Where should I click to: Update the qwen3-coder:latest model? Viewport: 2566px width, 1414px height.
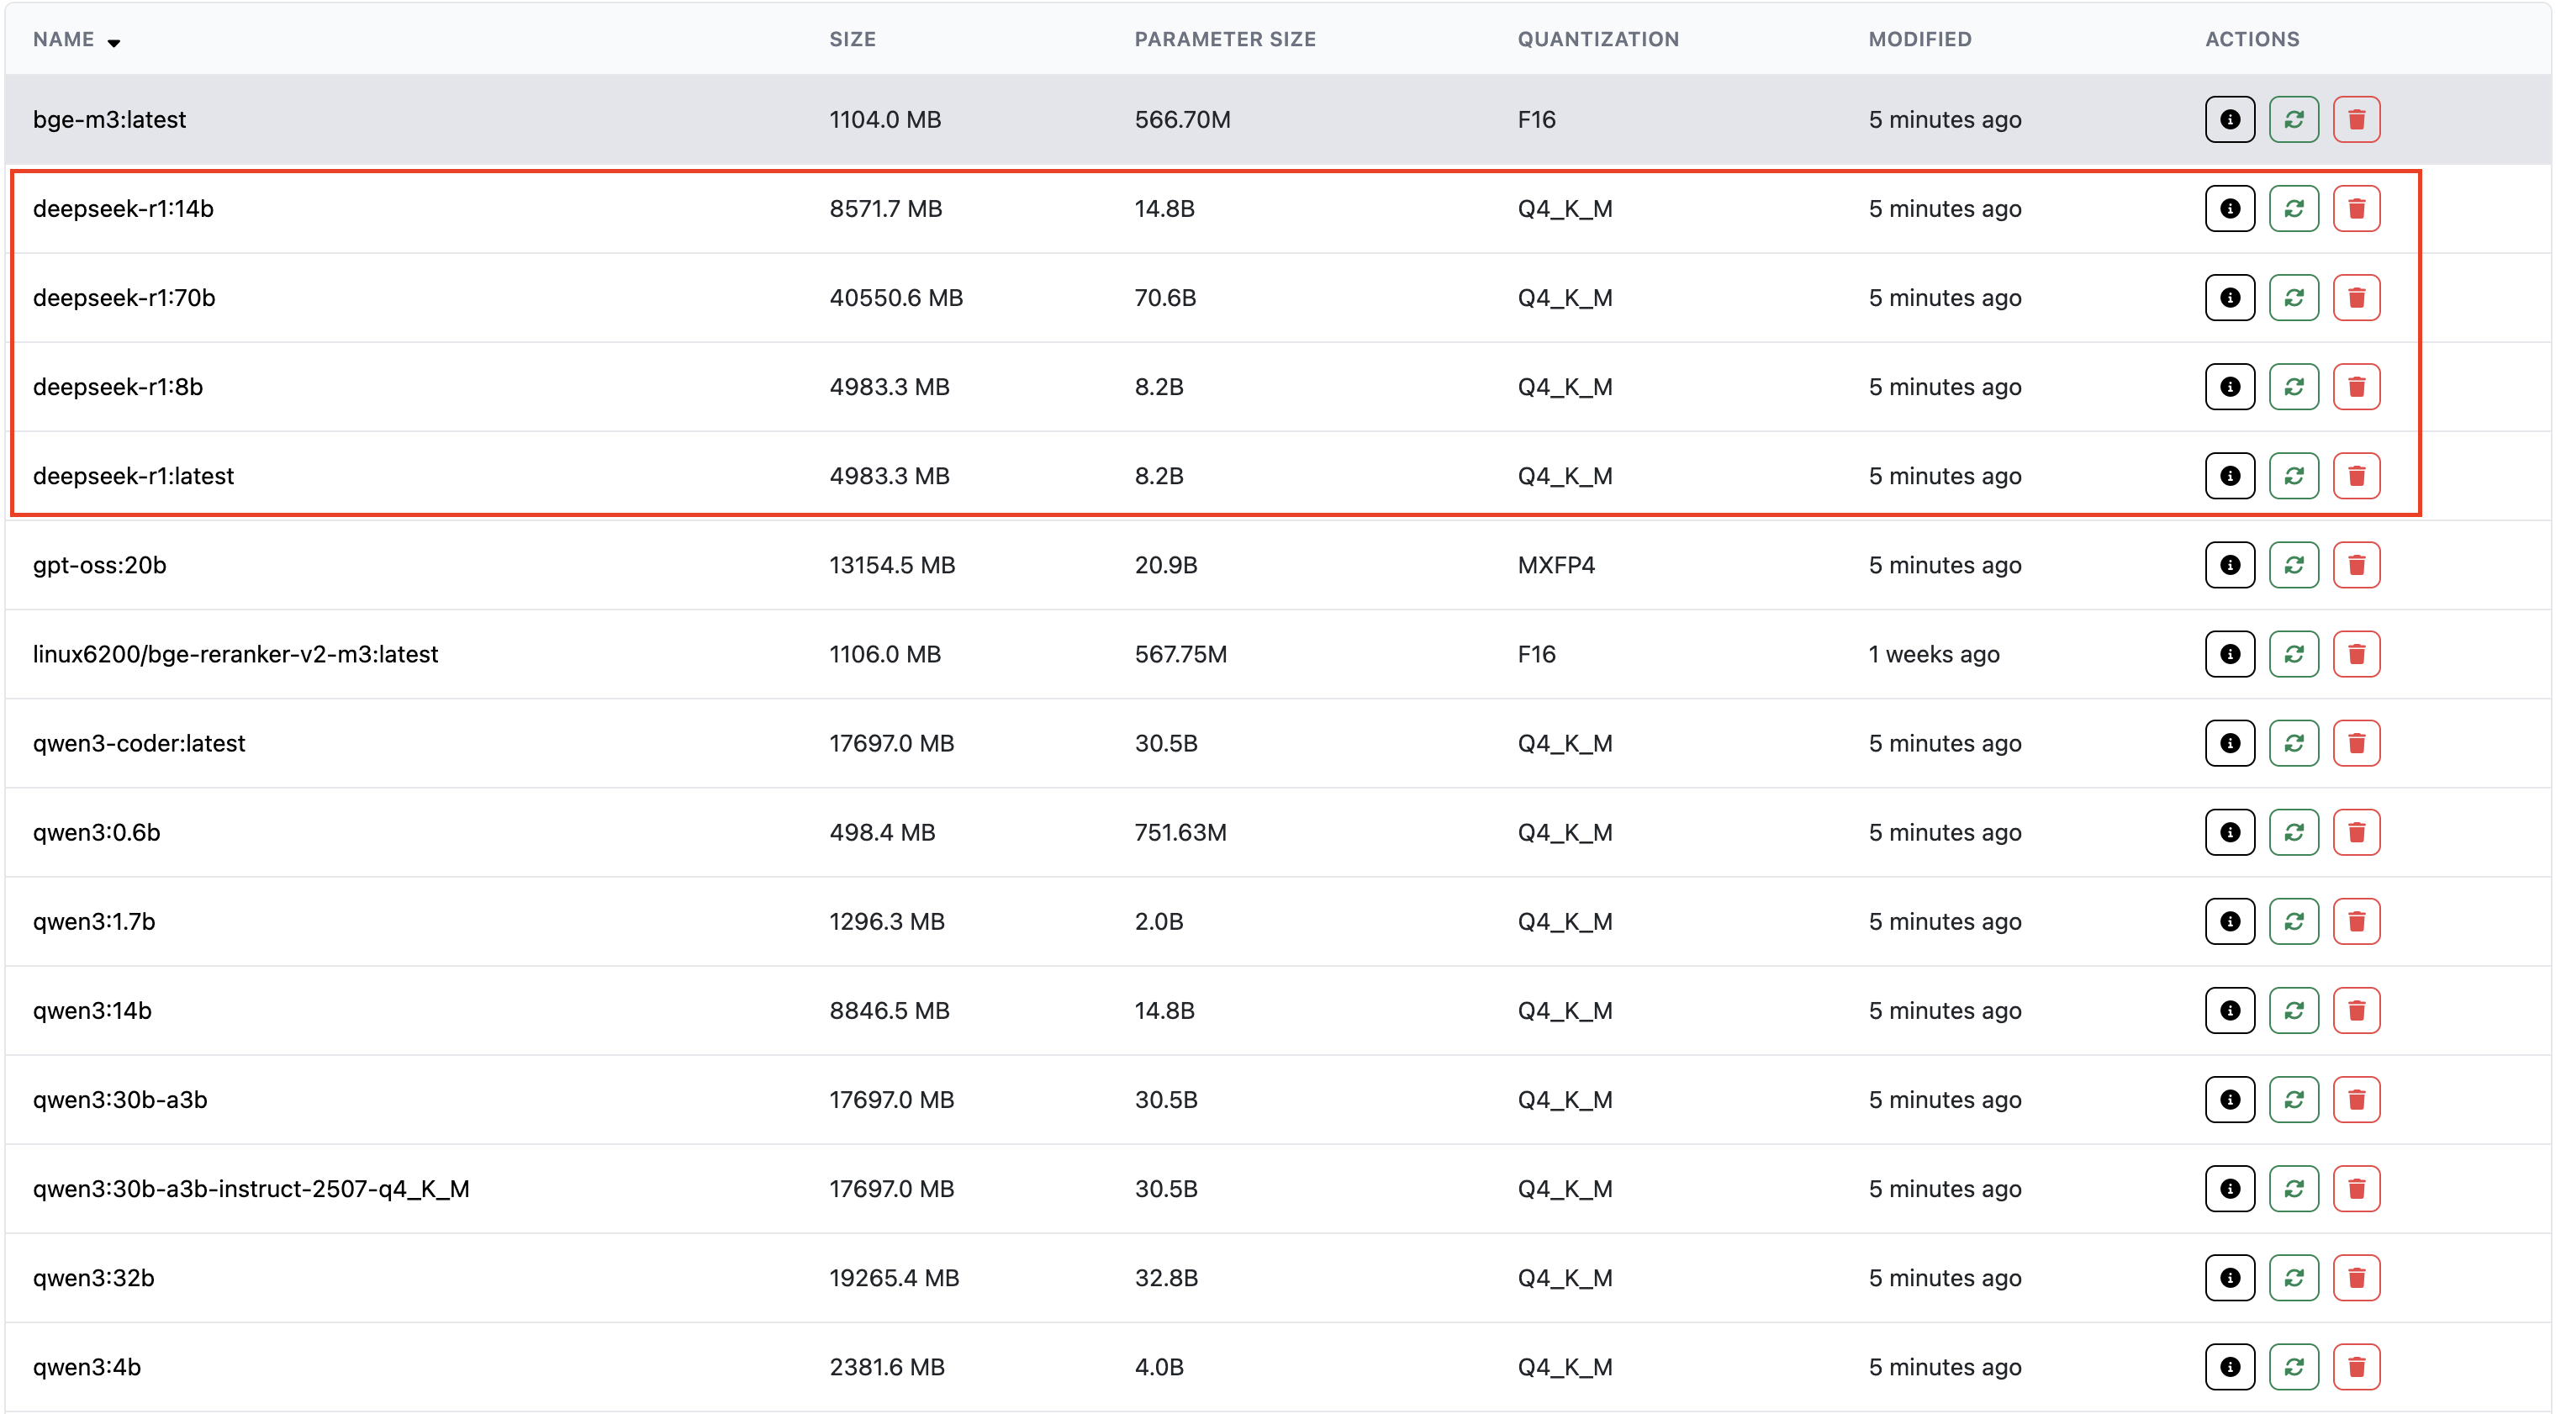click(2293, 744)
